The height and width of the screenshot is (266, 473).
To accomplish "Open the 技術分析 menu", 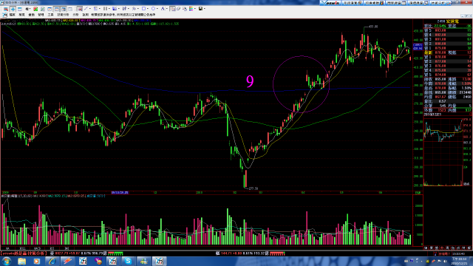I will pyautogui.click(x=63, y=15).
